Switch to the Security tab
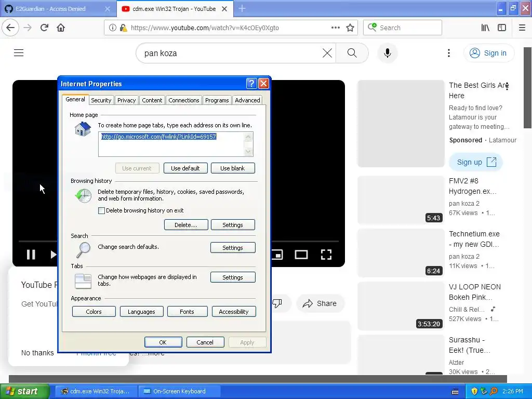The height and width of the screenshot is (399, 532). pyautogui.click(x=101, y=100)
